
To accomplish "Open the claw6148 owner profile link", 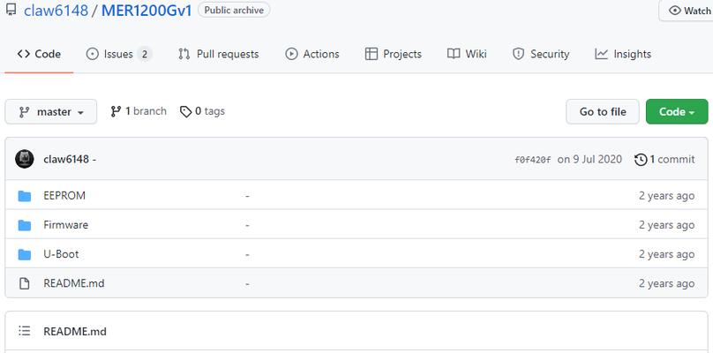I will 56,10.
